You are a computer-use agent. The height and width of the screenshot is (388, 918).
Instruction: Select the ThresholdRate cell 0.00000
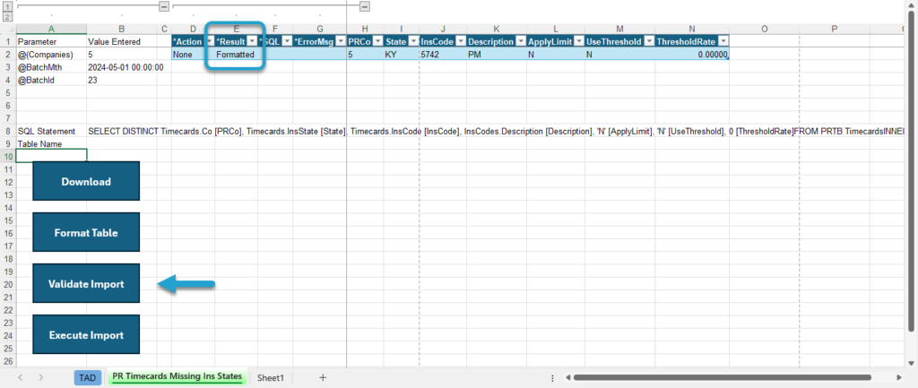[x=692, y=54]
